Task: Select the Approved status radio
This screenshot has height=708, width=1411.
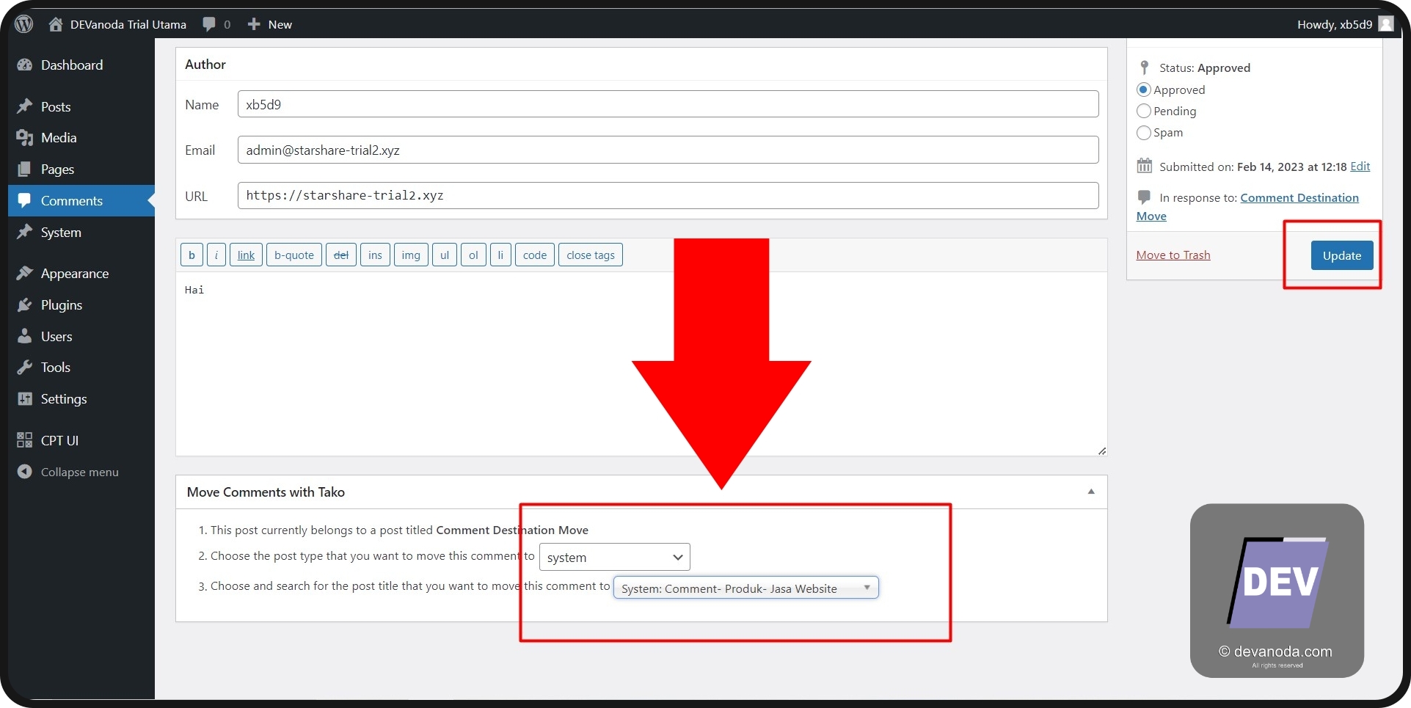Action: tap(1143, 90)
